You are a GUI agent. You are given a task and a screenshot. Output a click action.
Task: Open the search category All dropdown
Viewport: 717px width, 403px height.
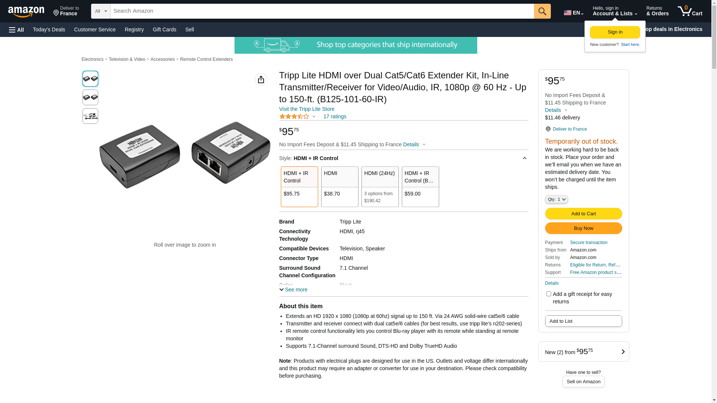click(100, 11)
